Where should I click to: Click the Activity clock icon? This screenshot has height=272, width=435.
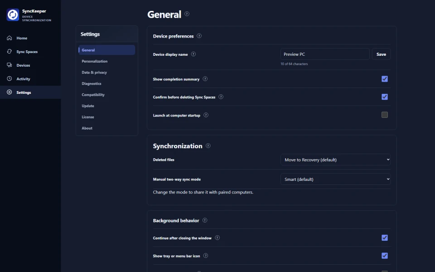tap(10, 78)
